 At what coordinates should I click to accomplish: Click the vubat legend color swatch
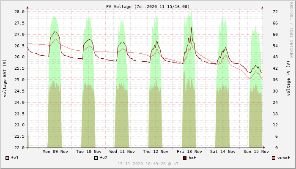pyautogui.click(x=274, y=158)
